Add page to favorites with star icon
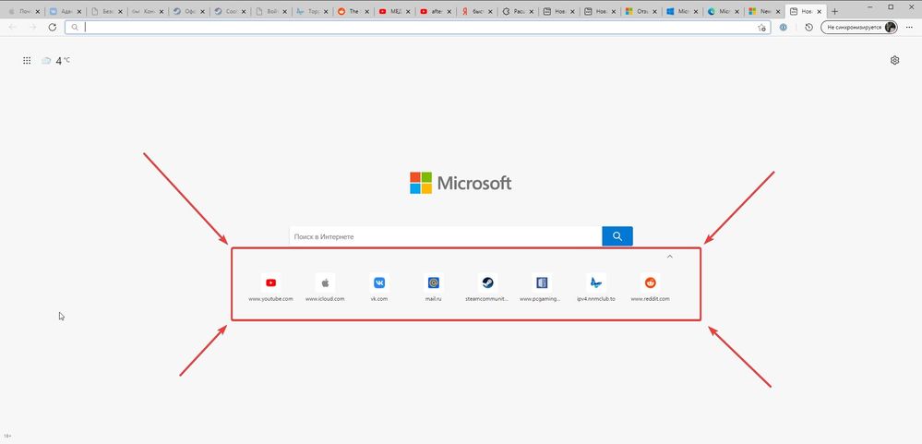922x444 pixels. coord(761,27)
